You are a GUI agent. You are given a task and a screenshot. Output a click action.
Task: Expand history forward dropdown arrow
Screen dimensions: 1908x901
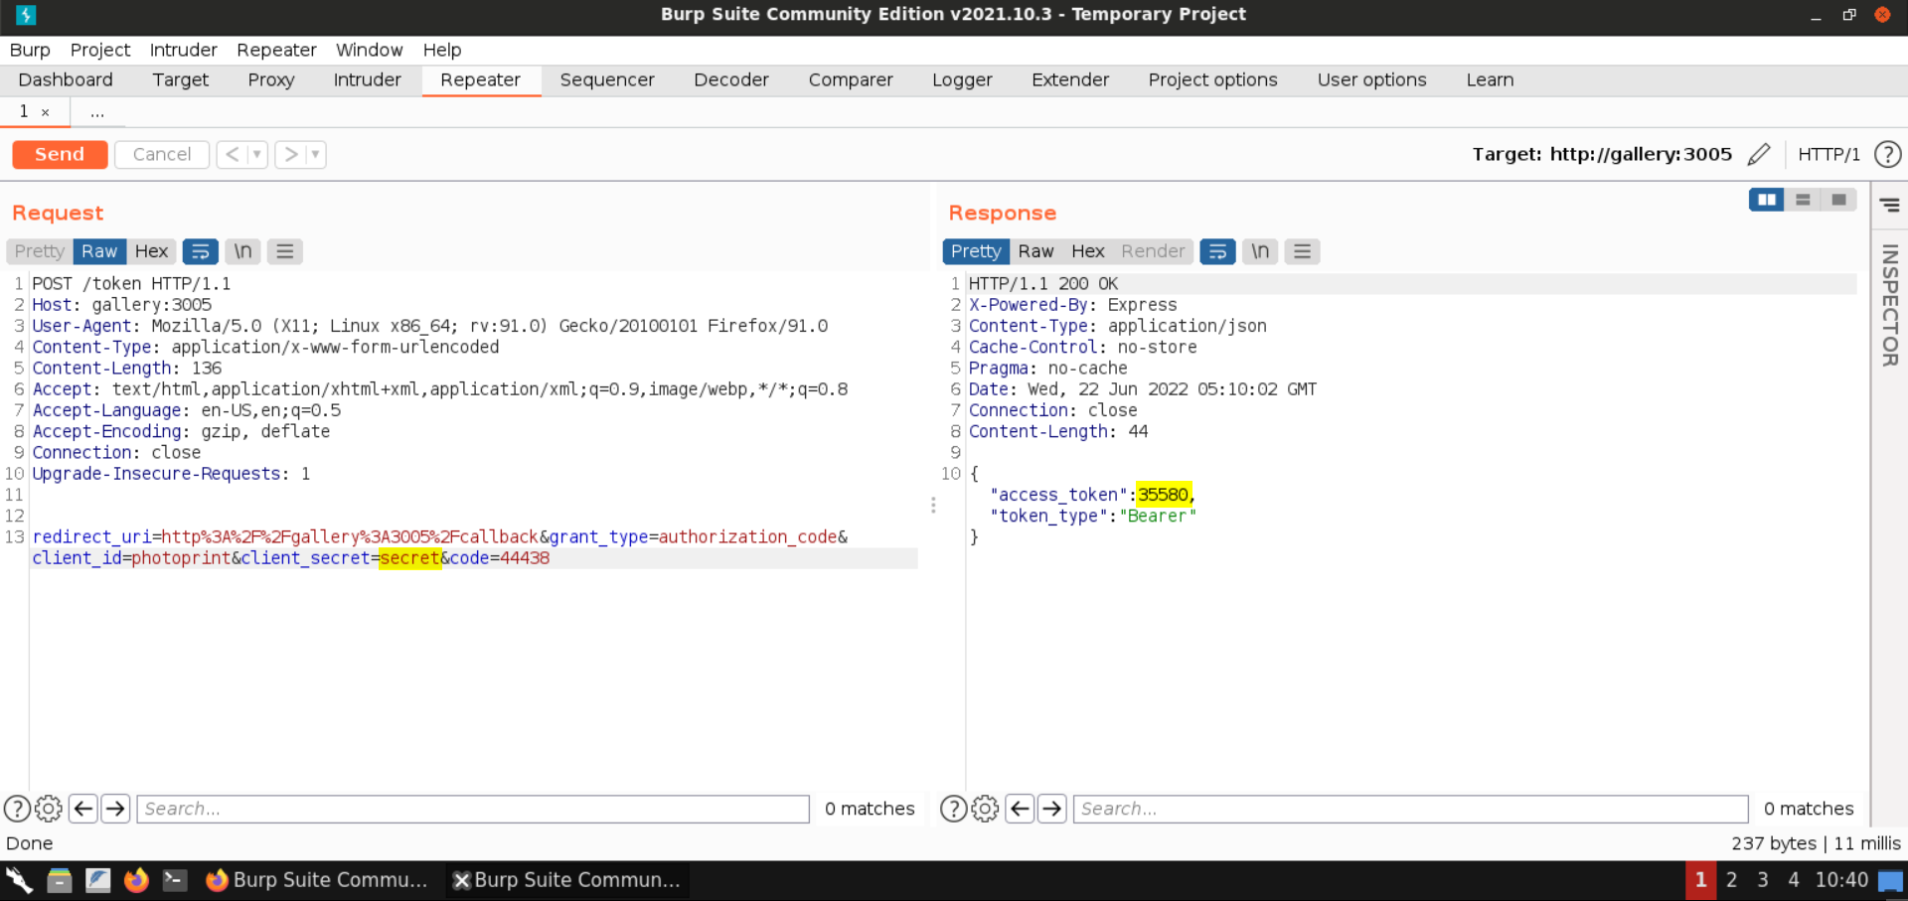click(315, 154)
